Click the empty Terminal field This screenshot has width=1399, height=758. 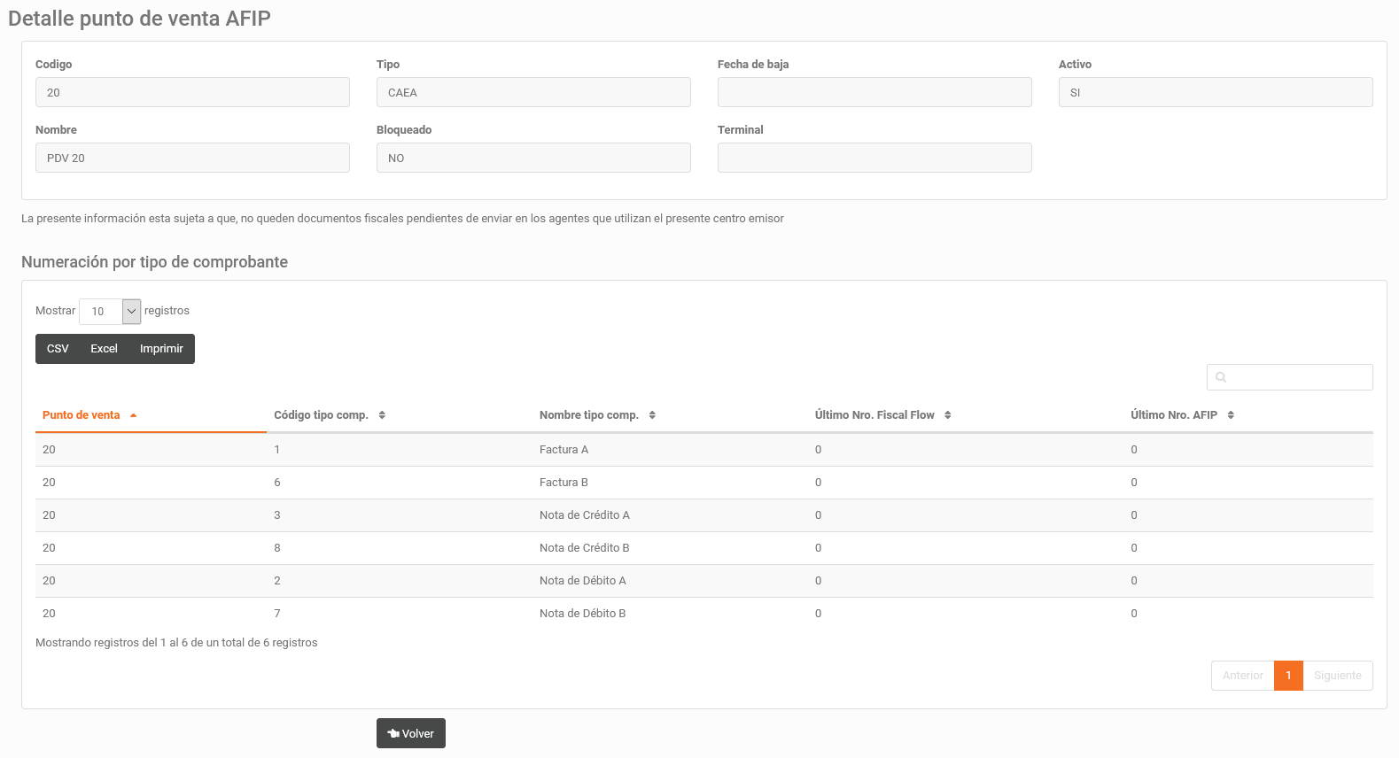pyautogui.click(x=874, y=158)
